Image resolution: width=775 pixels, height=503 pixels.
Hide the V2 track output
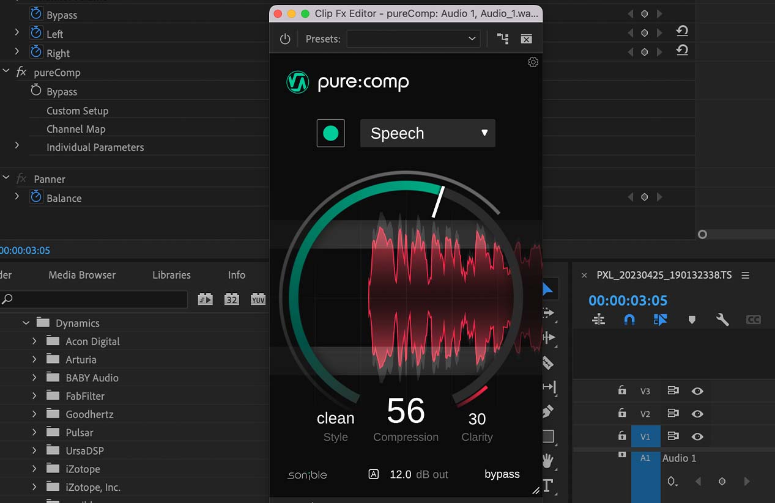coord(697,414)
